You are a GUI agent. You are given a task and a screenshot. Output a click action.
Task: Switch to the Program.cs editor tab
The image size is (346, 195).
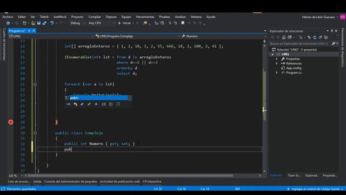(17, 31)
